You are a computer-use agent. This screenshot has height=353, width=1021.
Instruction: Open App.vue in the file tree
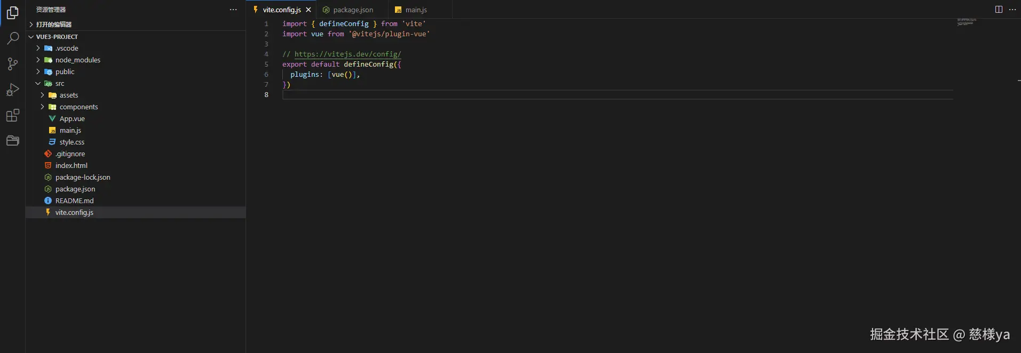(72, 118)
